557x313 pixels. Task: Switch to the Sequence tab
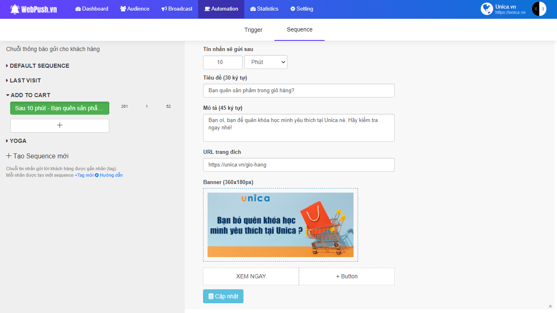300,29
